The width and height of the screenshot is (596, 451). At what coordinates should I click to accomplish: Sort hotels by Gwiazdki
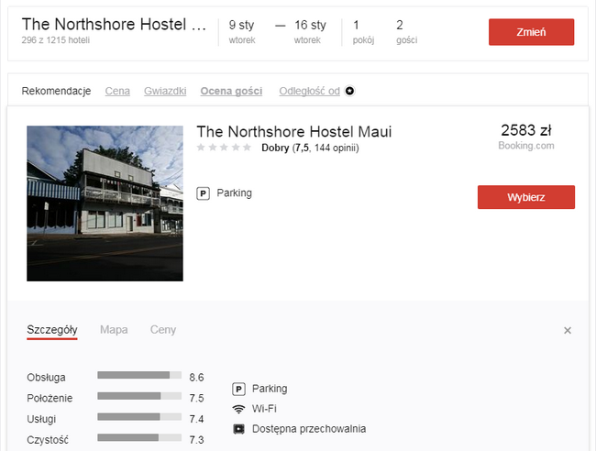click(x=165, y=91)
